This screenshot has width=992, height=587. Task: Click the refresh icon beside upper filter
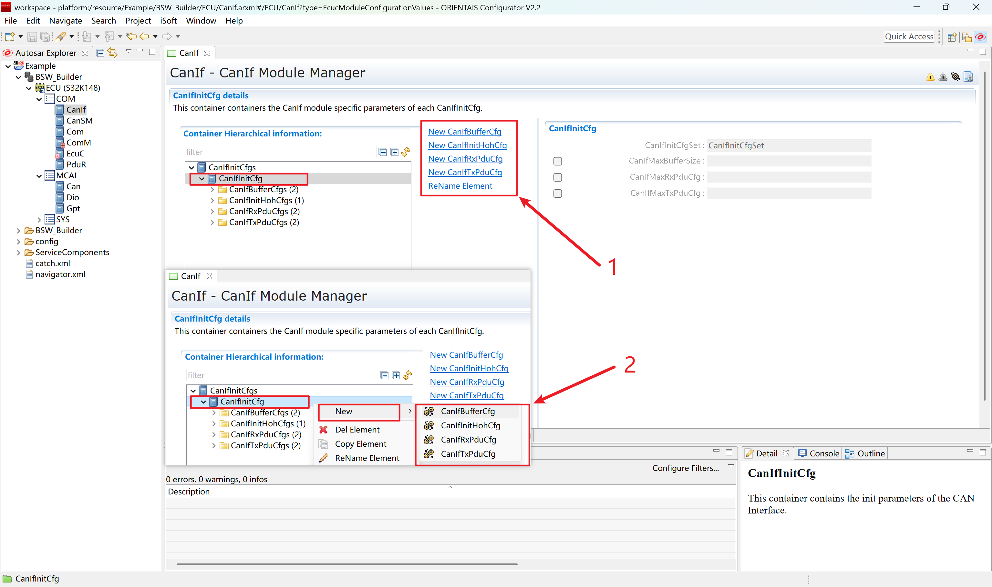[406, 152]
